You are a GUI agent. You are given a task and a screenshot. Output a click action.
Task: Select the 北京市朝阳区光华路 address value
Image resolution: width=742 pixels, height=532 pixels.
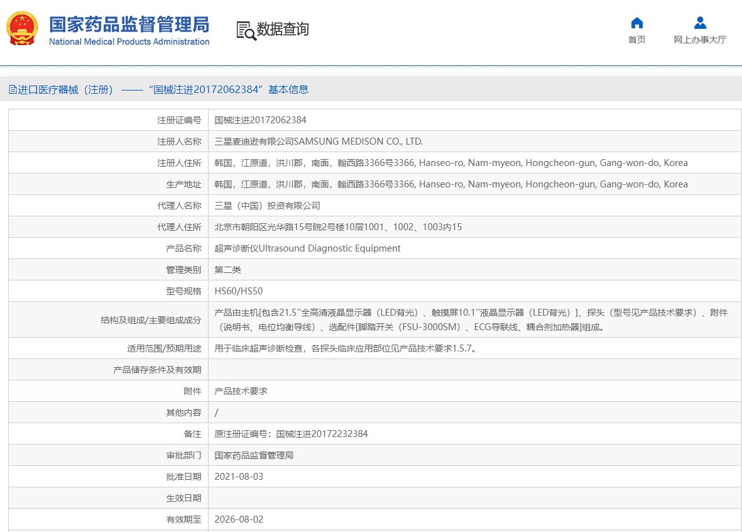point(338,227)
